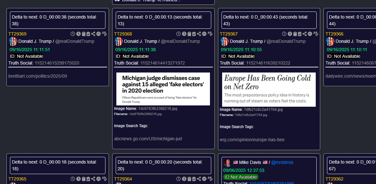The width and height of the screenshot is (376, 184).
Task: Open post ID TT29368
Action: 123,34
